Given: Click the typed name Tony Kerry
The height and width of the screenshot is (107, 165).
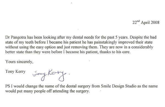Looking at the screenshot, I should click(x=15, y=72).
